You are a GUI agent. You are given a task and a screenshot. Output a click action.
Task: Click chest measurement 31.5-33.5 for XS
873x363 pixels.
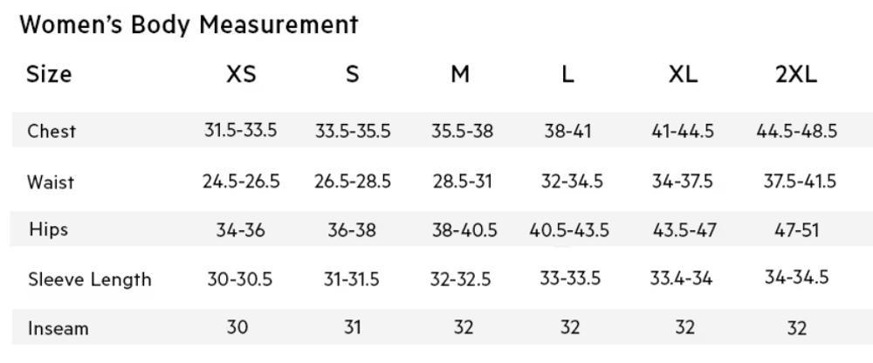[240, 132]
